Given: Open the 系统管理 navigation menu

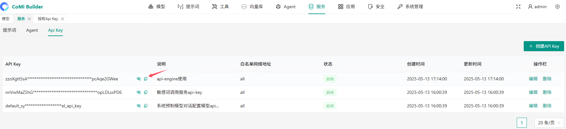Looking at the screenshot, I should pyautogui.click(x=410, y=7).
